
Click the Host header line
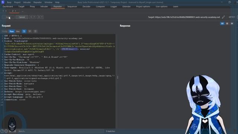tap(43, 38)
